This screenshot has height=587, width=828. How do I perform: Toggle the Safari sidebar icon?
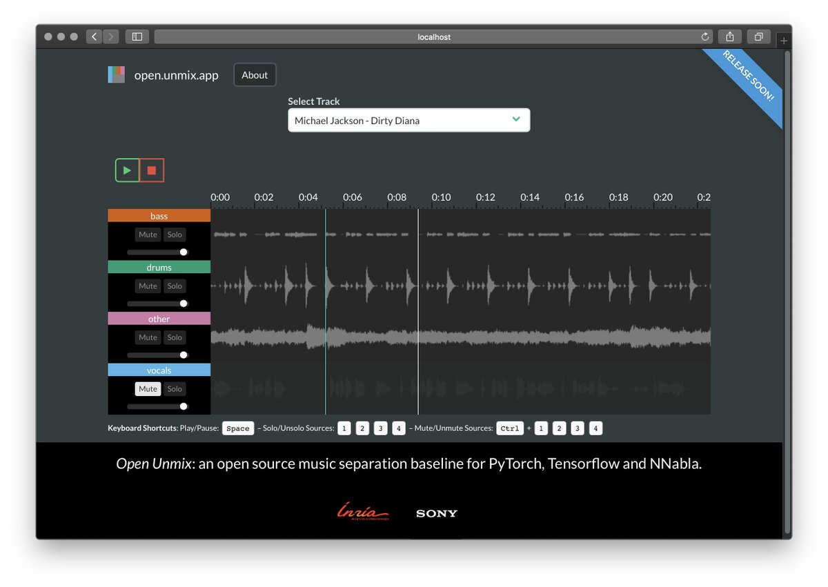[137, 37]
